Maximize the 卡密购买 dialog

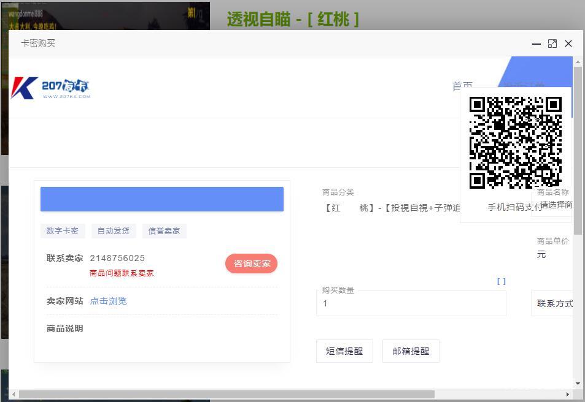point(552,44)
